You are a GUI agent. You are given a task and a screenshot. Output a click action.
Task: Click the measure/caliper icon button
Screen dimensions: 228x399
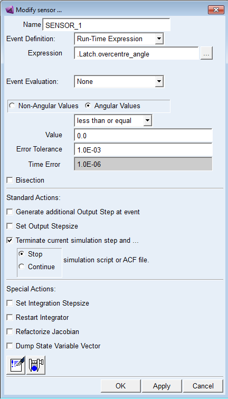click(x=36, y=365)
